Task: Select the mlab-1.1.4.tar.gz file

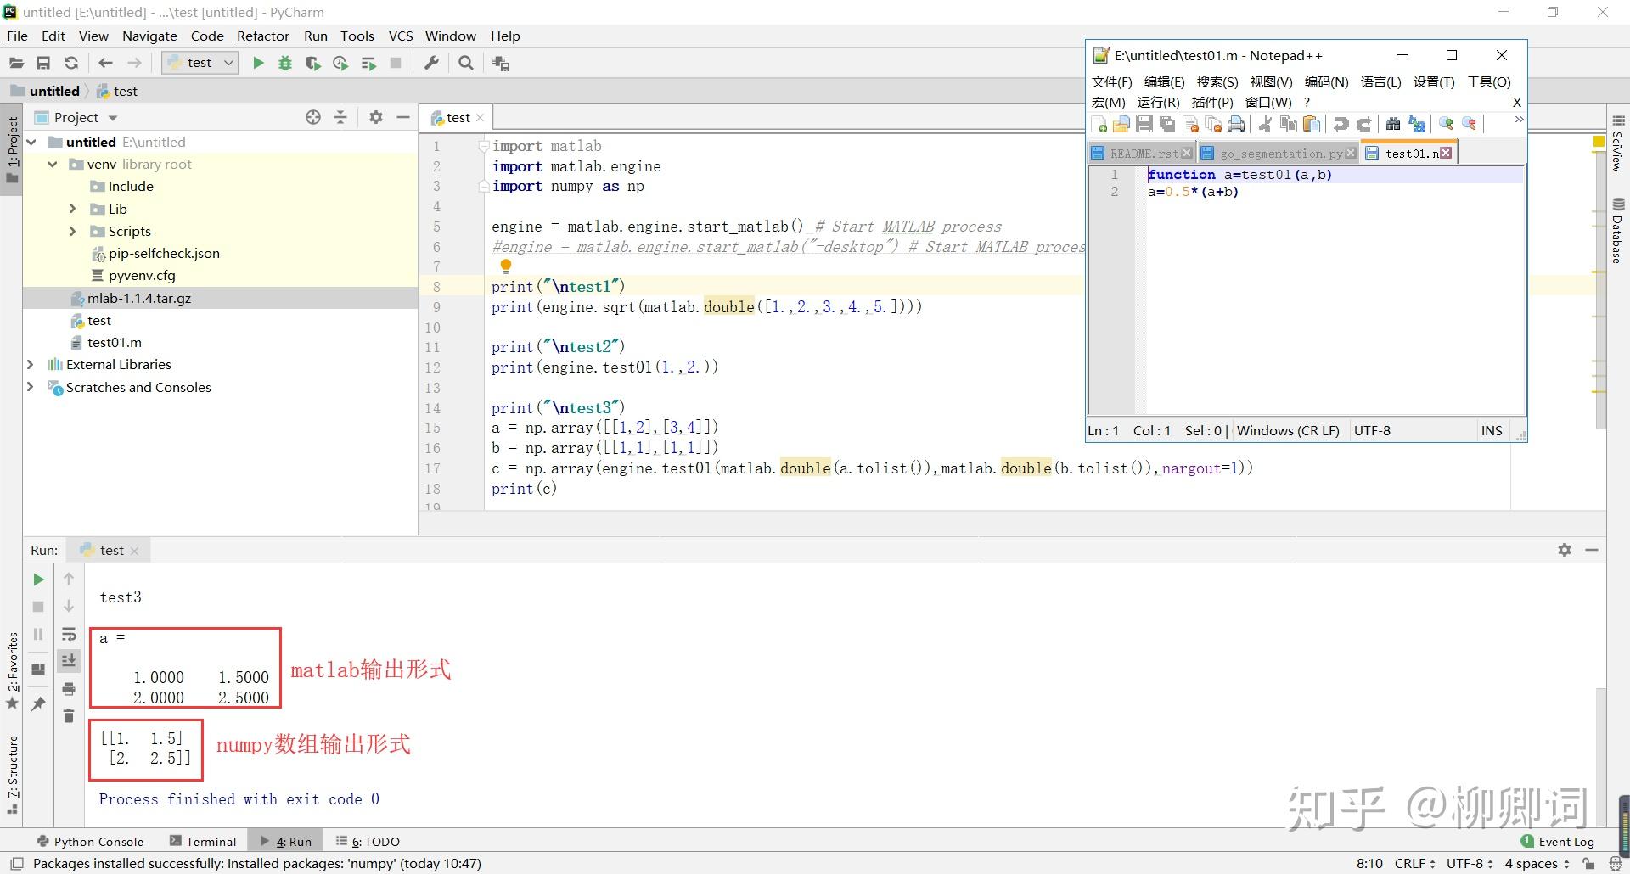Action: click(138, 298)
